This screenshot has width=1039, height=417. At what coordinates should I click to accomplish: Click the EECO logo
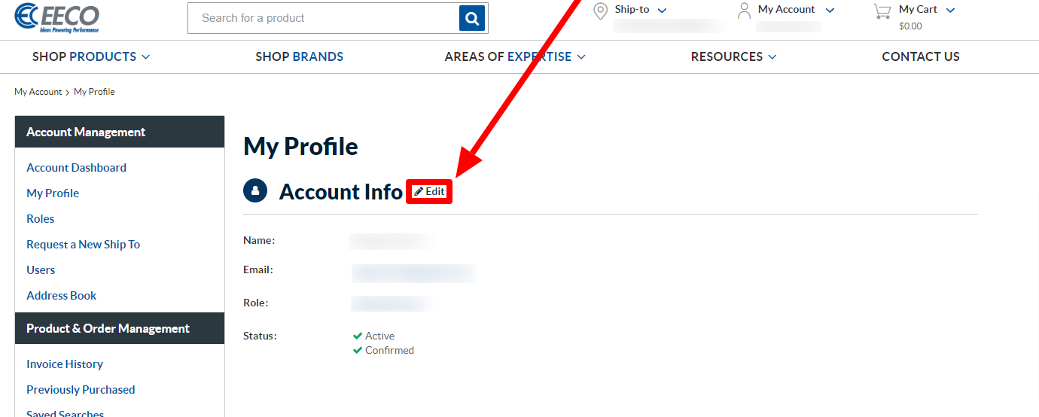[57, 18]
